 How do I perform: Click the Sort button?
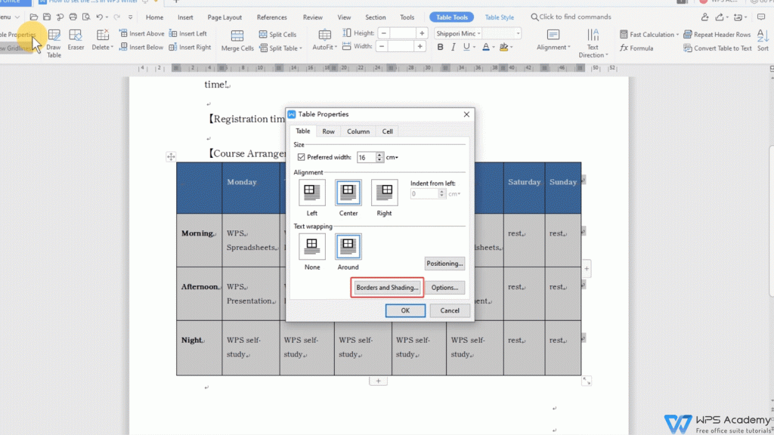[x=763, y=40]
